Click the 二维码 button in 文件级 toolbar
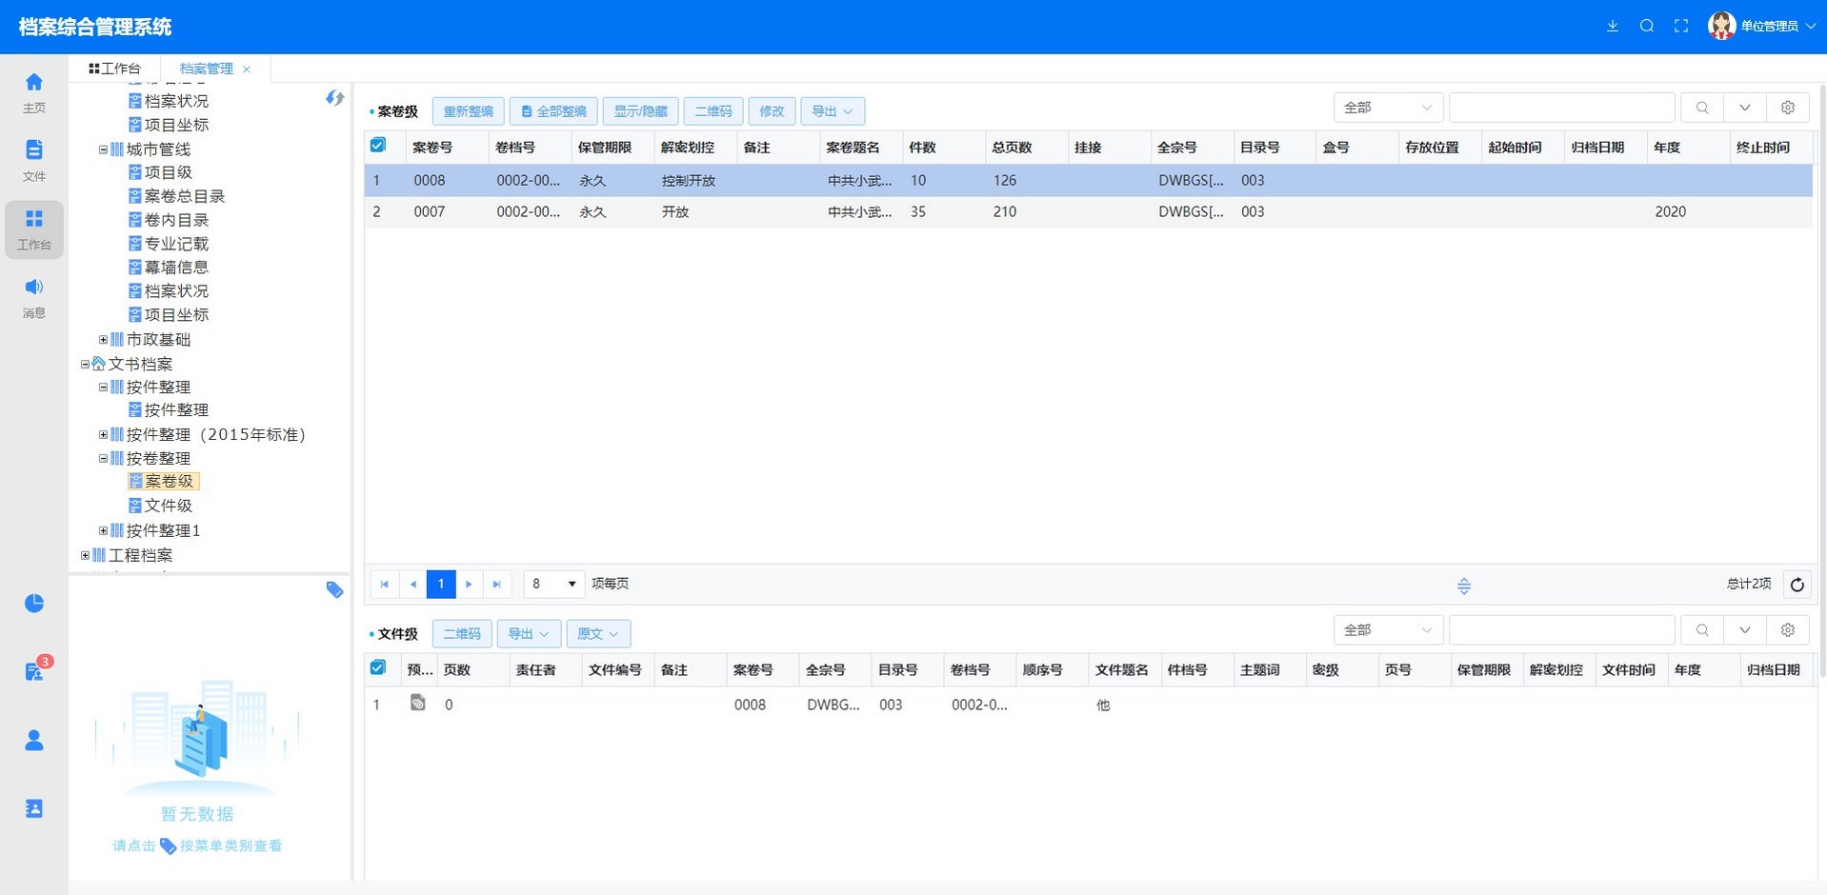 (x=462, y=634)
